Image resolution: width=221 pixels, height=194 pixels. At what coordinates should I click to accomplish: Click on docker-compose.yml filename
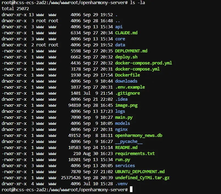coord(137,69)
